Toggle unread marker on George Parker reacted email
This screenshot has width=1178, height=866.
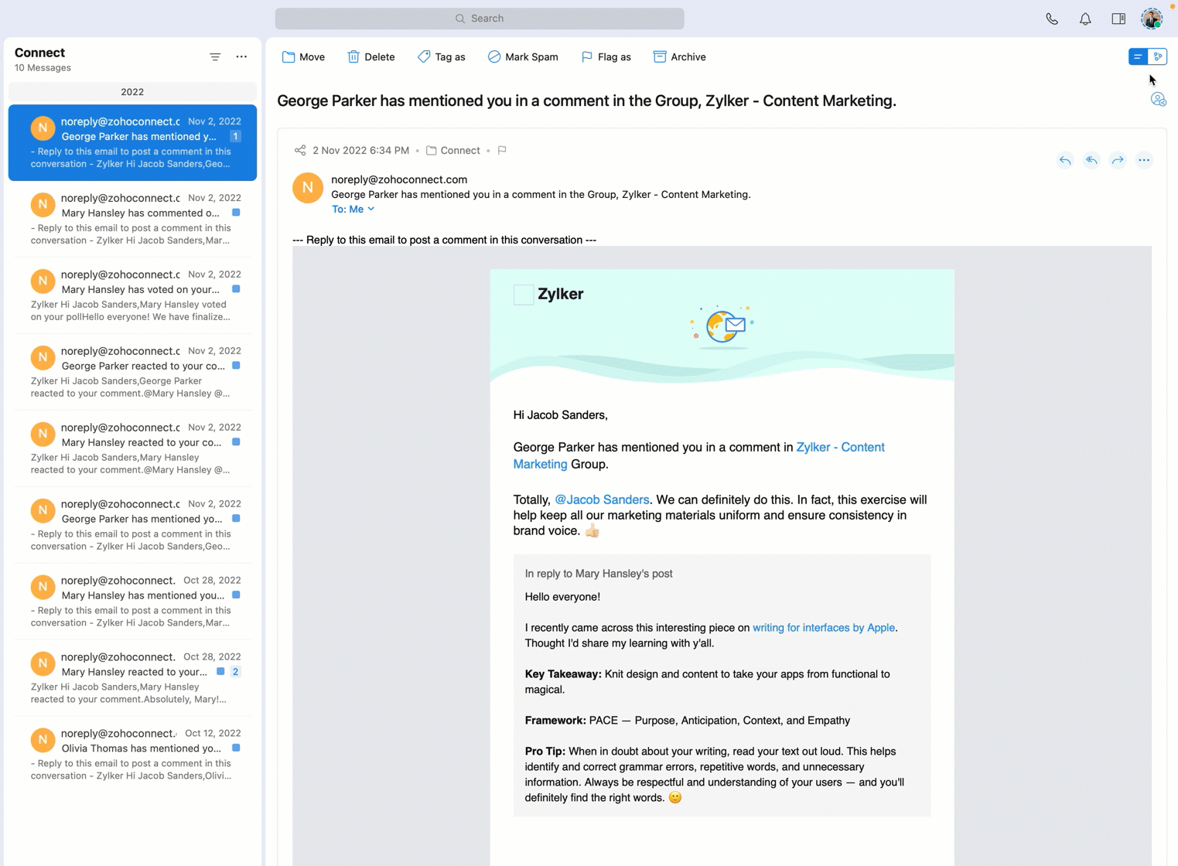[236, 366]
